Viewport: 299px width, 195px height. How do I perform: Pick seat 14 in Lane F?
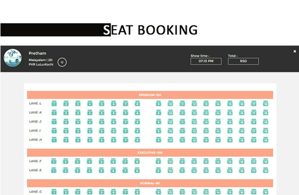click(218, 161)
